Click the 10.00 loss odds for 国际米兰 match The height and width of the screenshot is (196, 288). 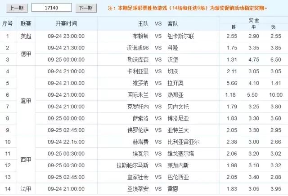pos(276,95)
